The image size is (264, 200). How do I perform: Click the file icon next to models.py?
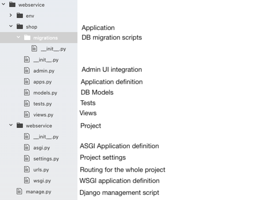[27, 93]
